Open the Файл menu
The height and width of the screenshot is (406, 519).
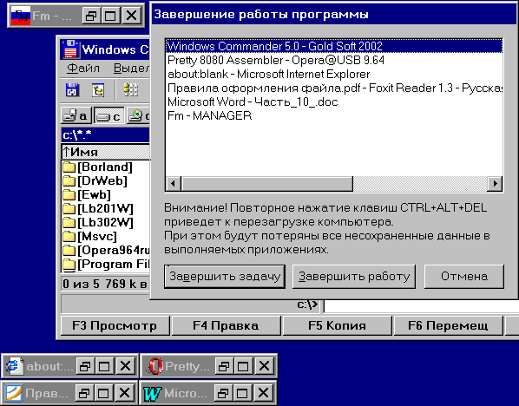(83, 69)
